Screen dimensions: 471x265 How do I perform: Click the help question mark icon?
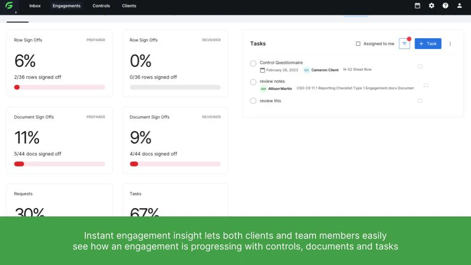(445, 6)
